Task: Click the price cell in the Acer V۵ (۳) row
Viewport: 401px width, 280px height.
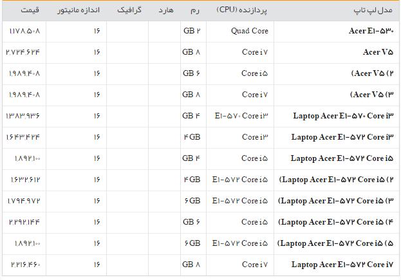Action: coord(24,95)
